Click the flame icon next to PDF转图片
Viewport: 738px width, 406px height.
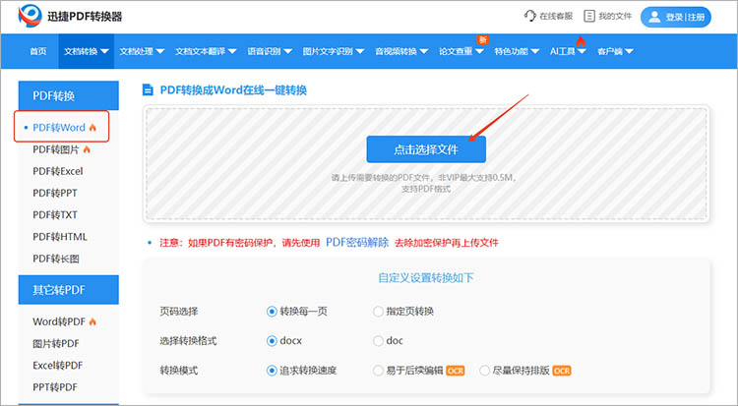87,149
